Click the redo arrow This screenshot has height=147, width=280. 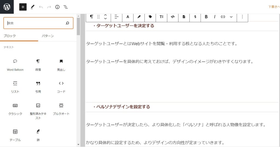[49, 7]
